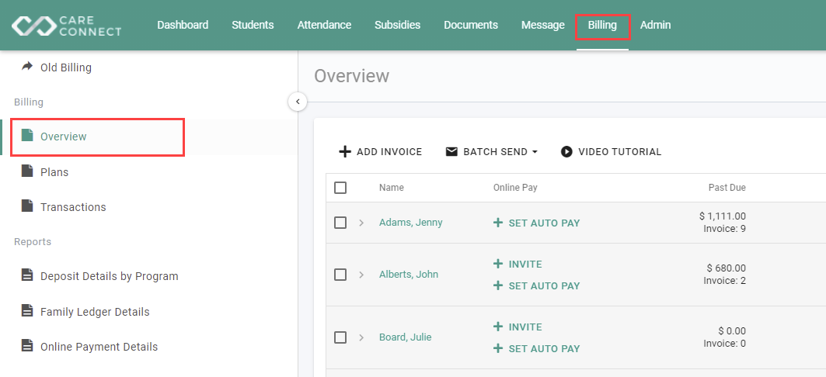Expand the Adams, Jenny row chevron
The width and height of the screenshot is (826, 377).
(x=361, y=223)
